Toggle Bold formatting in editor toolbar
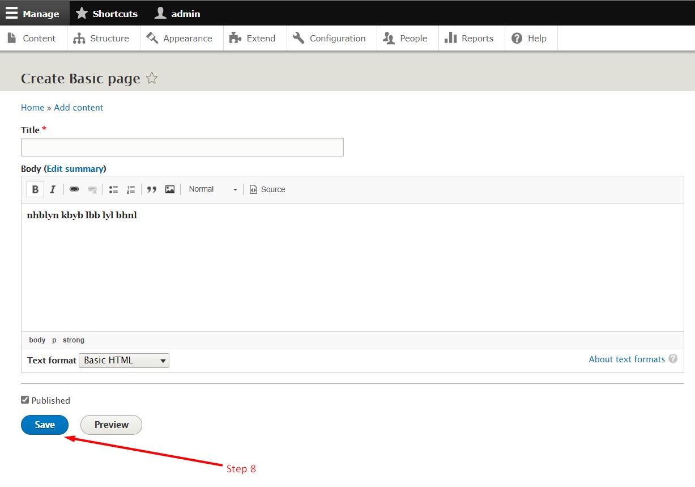 point(35,189)
